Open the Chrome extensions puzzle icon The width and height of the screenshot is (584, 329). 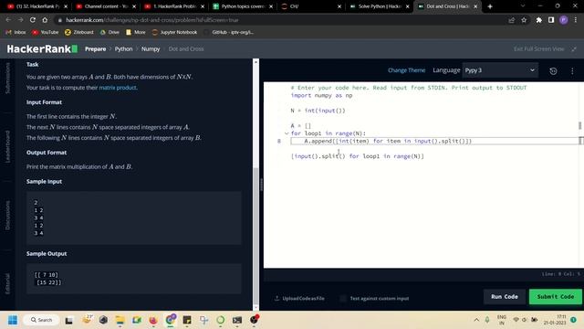539,20
